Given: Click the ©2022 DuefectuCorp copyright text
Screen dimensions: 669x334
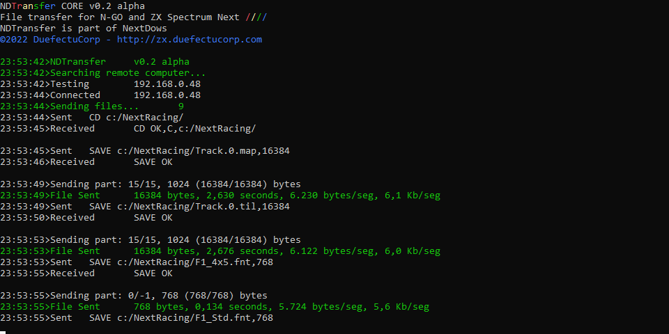Looking at the screenshot, I should click(x=50, y=40).
